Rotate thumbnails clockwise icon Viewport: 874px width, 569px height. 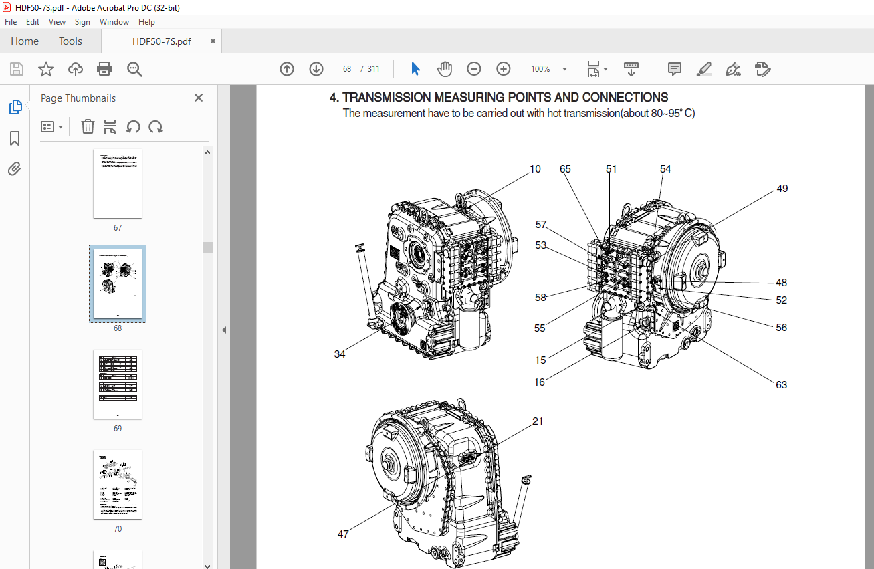156,127
